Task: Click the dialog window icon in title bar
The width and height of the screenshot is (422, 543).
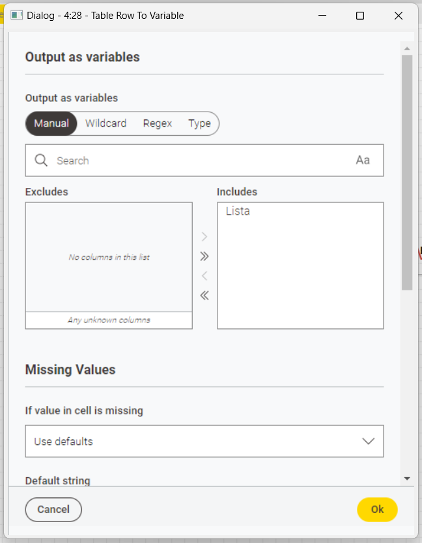Action: (17, 16)
